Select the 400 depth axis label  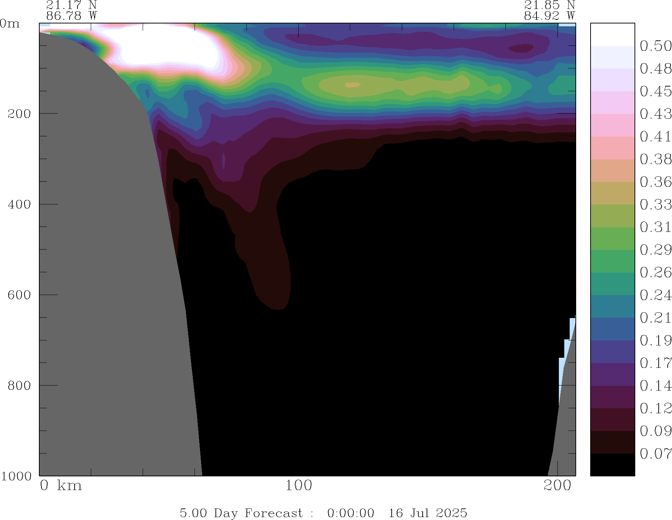point(19,204)
